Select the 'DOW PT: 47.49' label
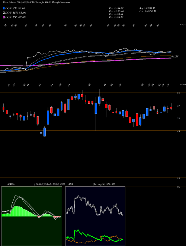The height and width of the screenshot is (246, 186). [16, 17]
